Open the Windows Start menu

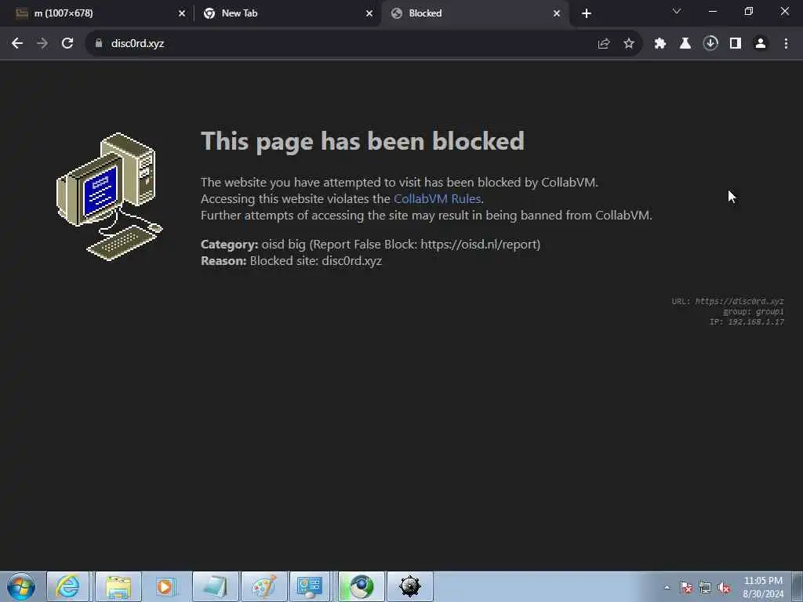pyautogui.click(x=21, y=586)
